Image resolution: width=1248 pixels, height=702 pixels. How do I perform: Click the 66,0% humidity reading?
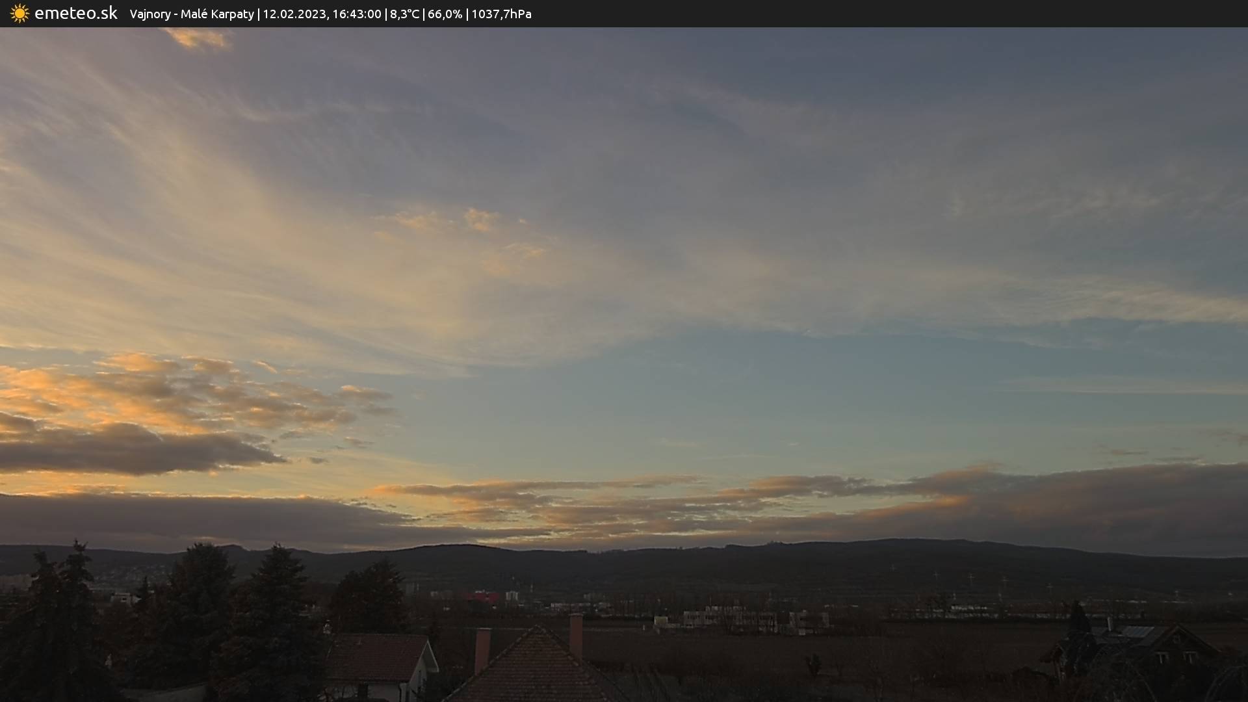click(445, 14)
